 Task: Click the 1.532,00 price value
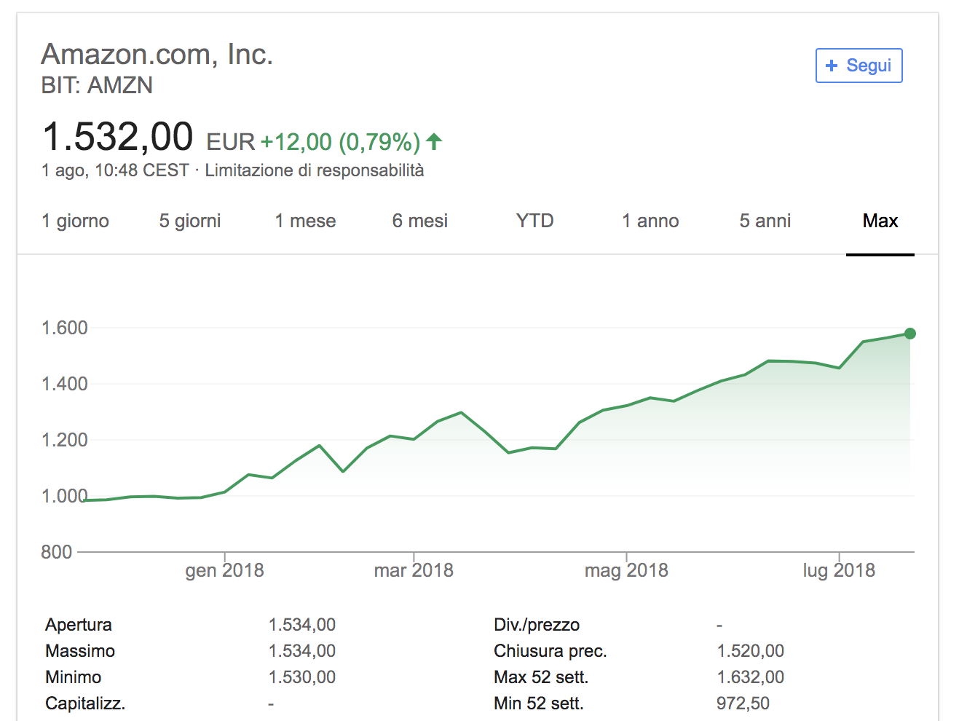[x=118, y=137]
